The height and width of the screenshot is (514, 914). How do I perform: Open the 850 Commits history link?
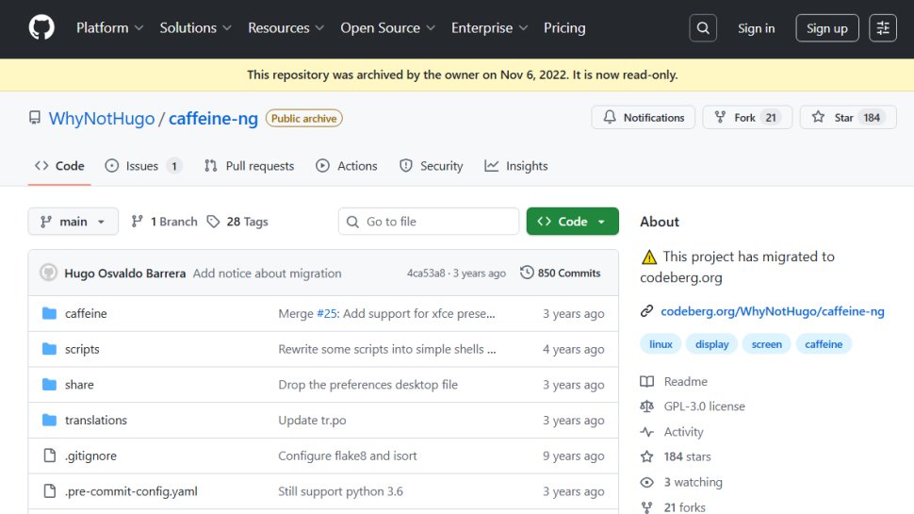click(x=560, y=273)
